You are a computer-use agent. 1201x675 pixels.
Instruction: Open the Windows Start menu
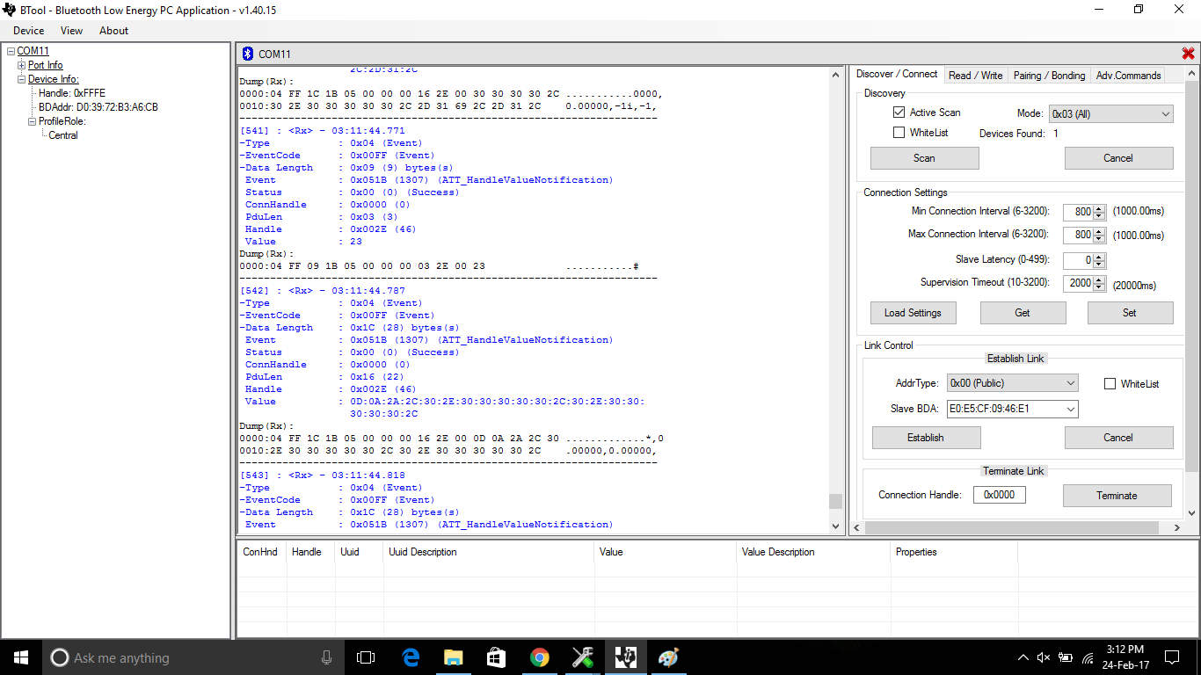point(21,657)
